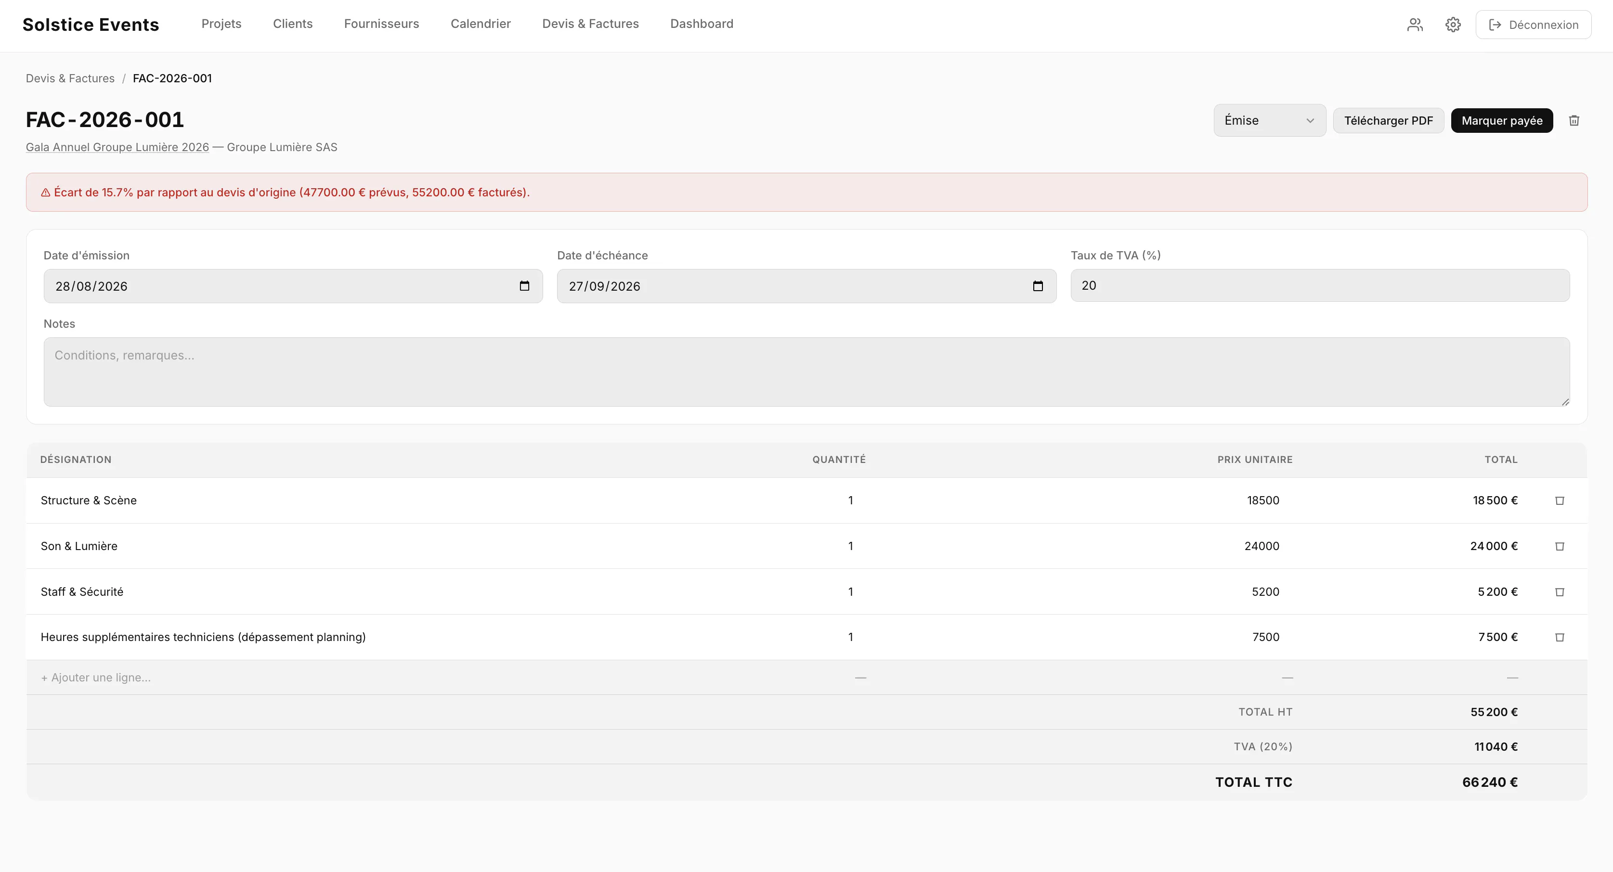Edit unit price 18500
This screenshot has width=1613, height=872.
[x=1263, y=500]
